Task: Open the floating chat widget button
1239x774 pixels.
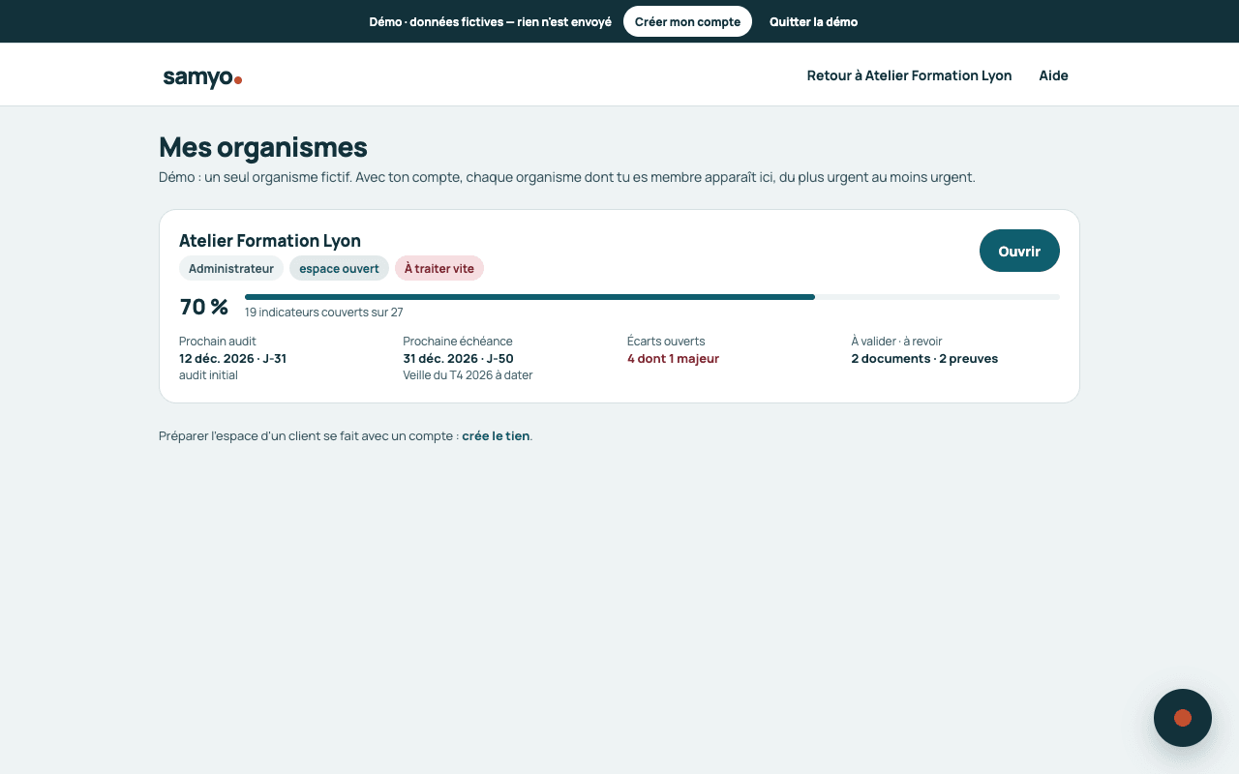Action: point(1183,718)
